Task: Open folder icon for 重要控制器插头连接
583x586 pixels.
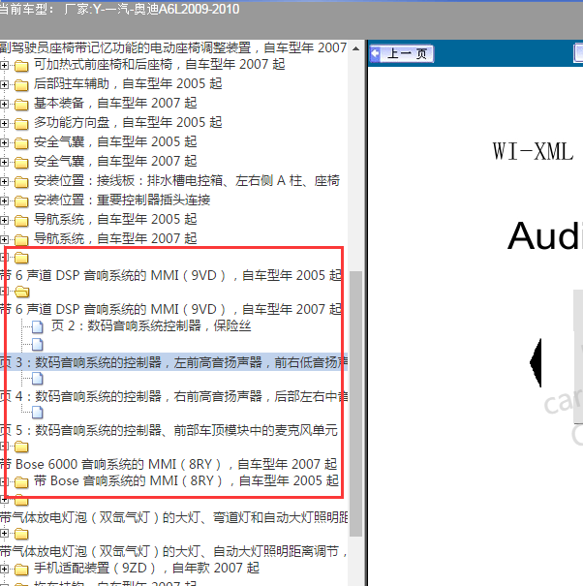Action: coord(21,201)
